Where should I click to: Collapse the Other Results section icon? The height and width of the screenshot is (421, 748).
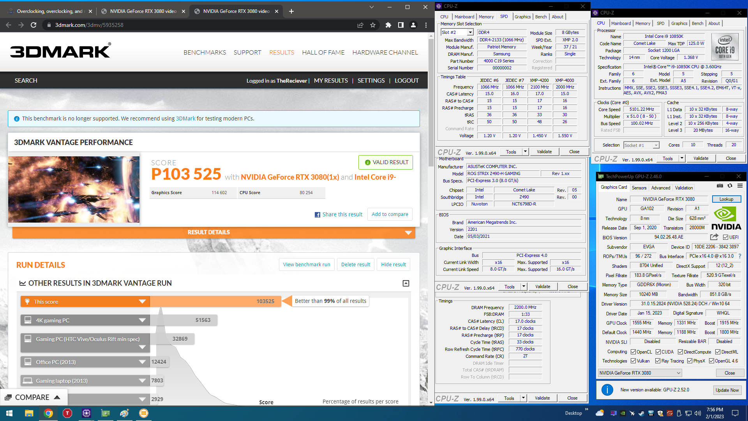pyautogui.click(x=406, y=283)
